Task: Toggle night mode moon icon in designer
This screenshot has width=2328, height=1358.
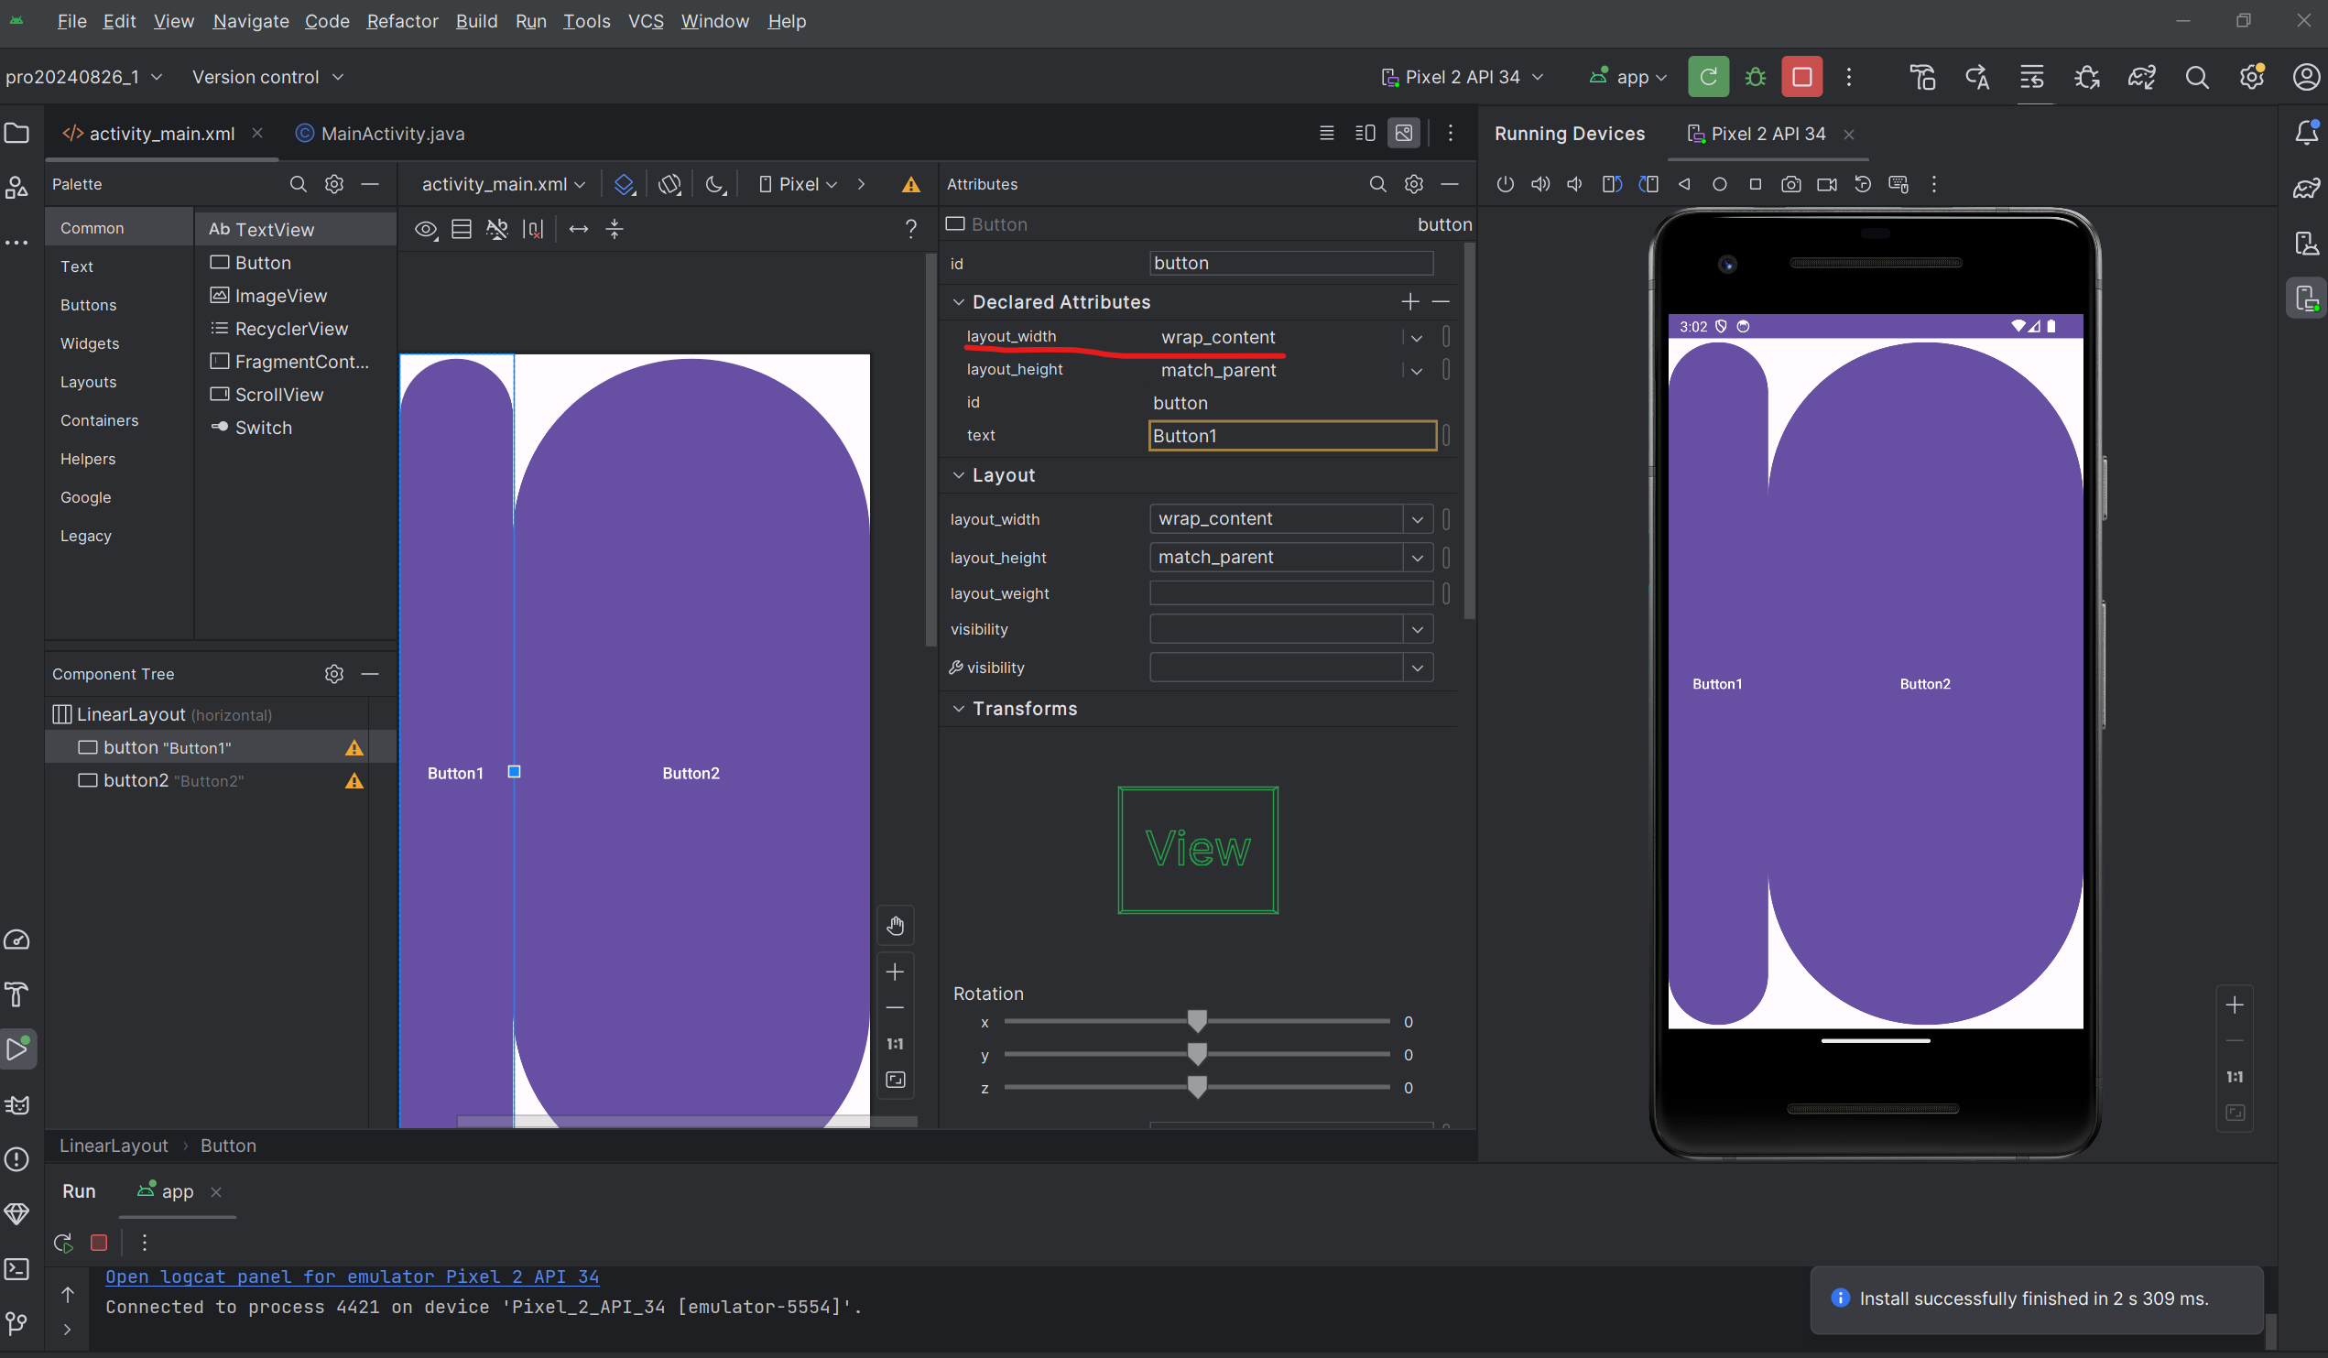Action: click(x=715, y=184)
